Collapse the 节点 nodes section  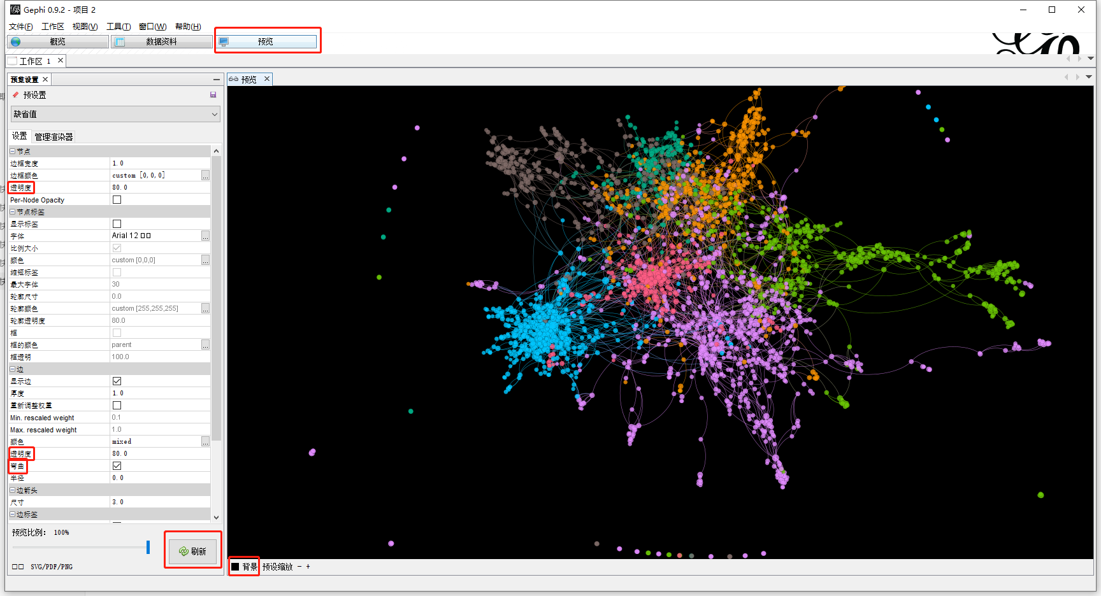[12, 151]
